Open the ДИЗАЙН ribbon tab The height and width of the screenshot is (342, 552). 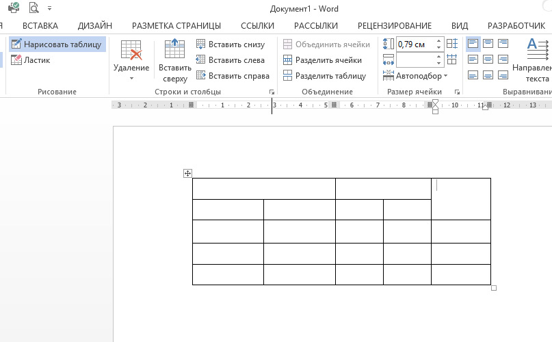pos(95,26)
